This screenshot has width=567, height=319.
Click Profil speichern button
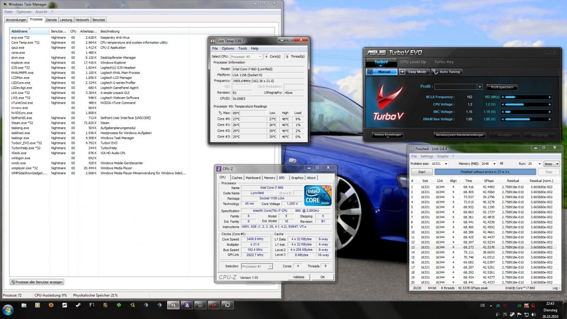[x=502, y=87]
